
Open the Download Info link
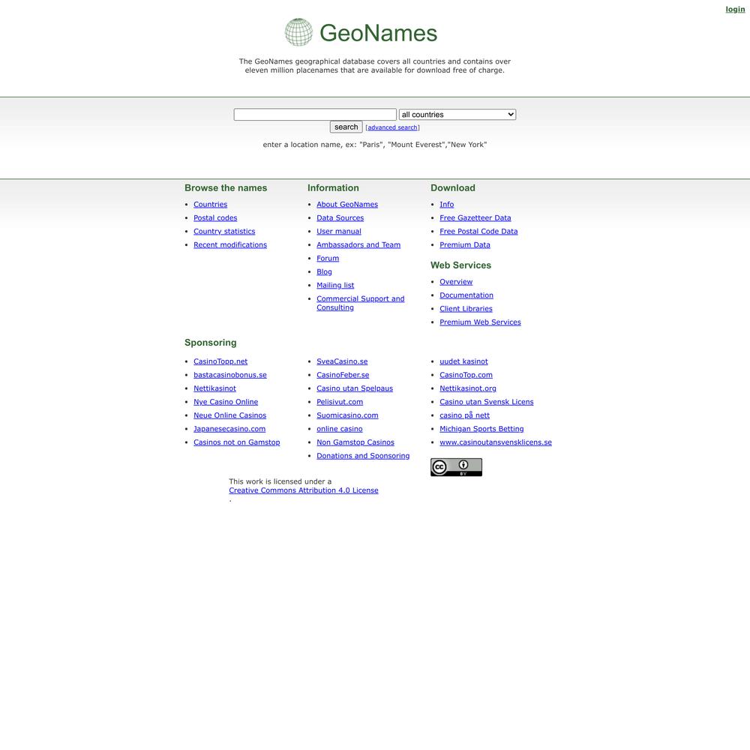[x=447, y=204]
